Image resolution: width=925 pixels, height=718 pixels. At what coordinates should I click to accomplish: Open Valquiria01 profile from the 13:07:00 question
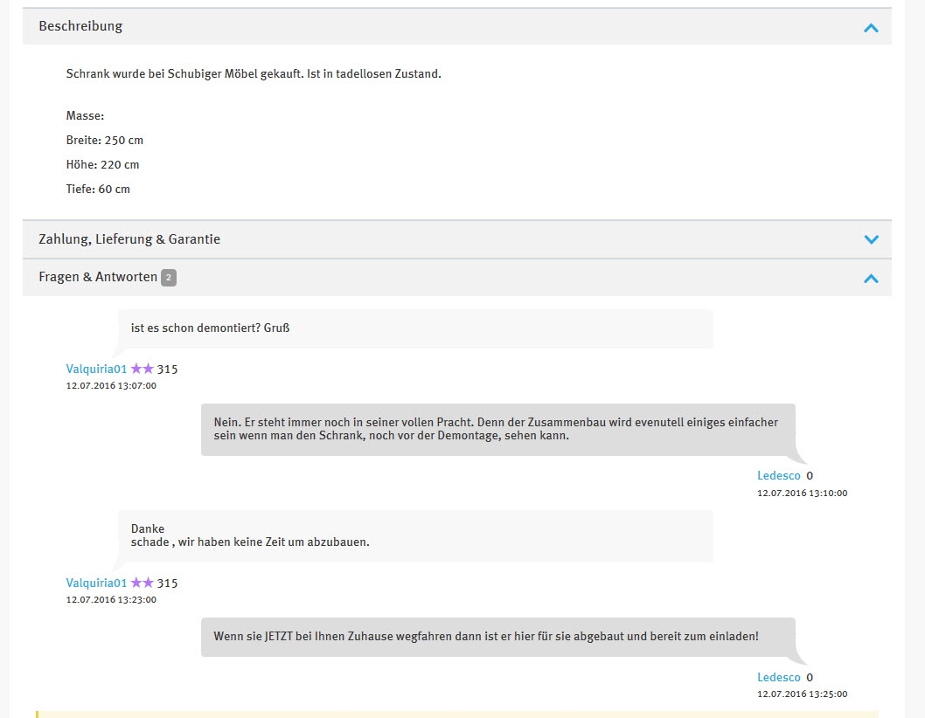(x=96, y=369)
